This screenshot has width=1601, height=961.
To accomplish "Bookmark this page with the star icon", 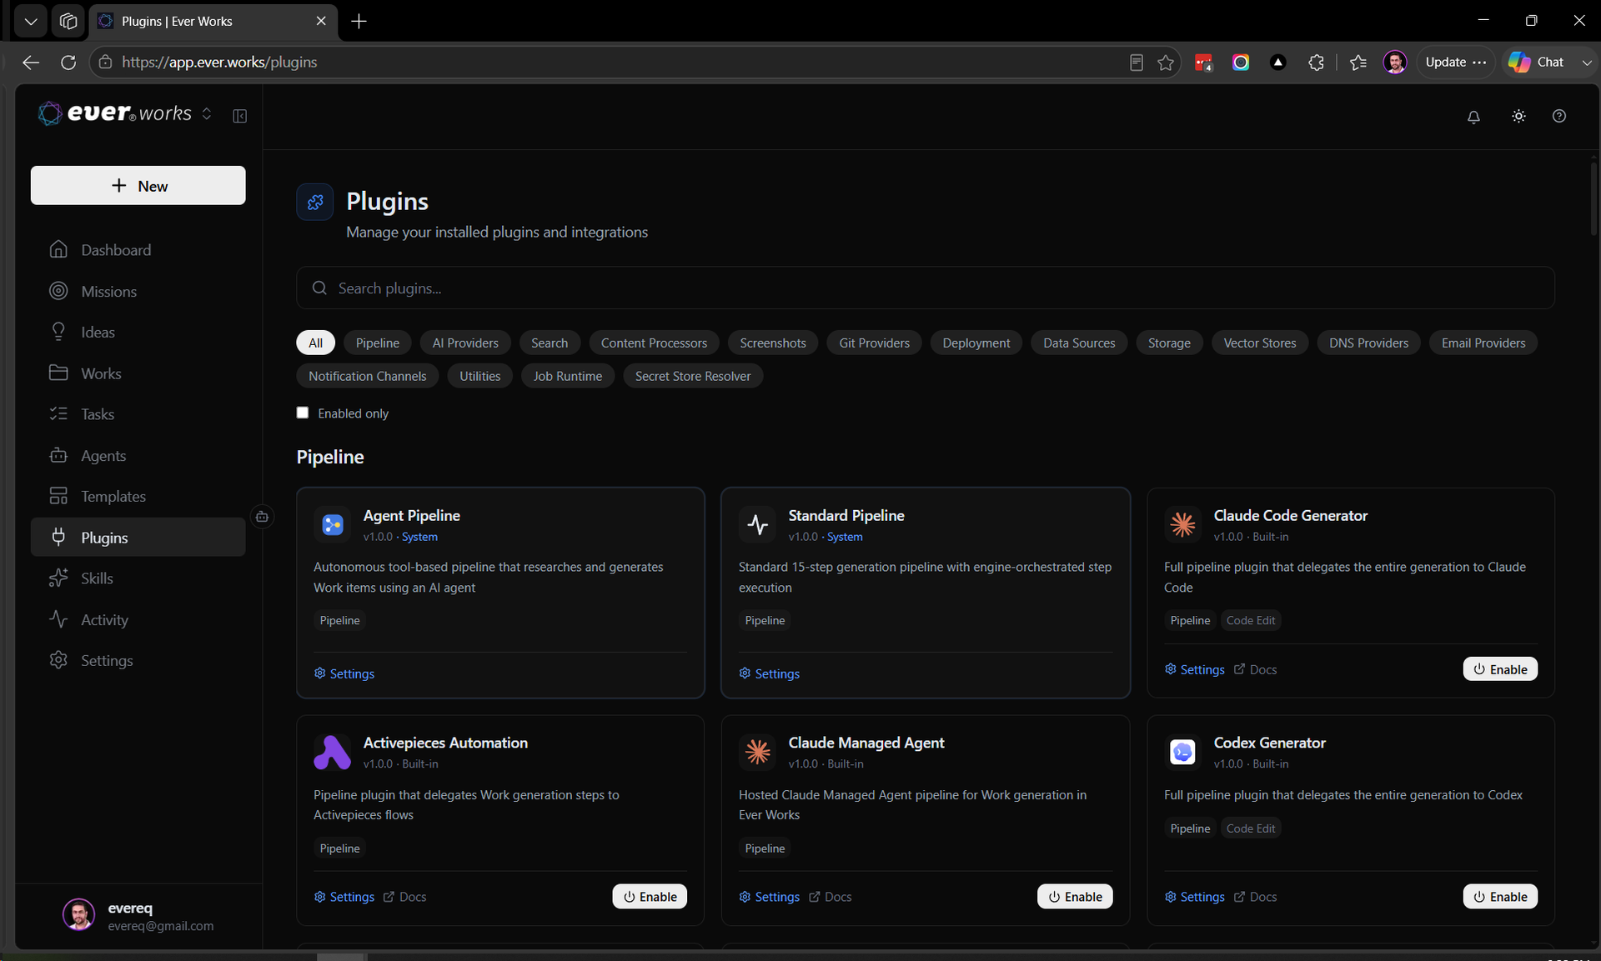I will coord(1166,63).
